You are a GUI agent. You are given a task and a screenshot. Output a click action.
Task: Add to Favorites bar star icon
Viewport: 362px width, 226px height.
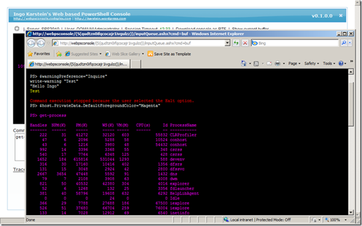click(x=59, y=54)
